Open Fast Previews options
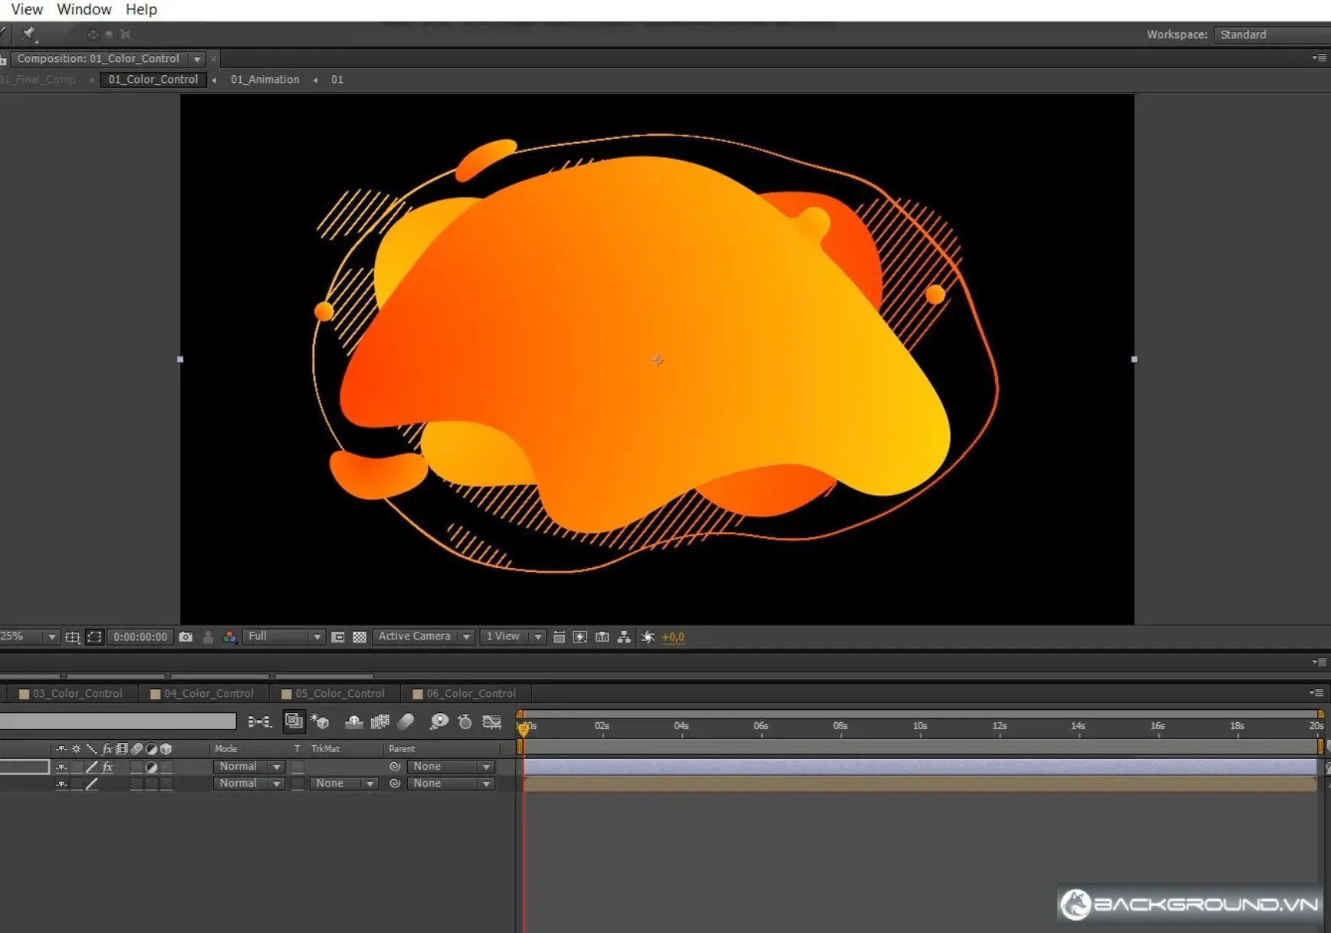Viewport: 1331px width, 933px height. click(580, 637)
